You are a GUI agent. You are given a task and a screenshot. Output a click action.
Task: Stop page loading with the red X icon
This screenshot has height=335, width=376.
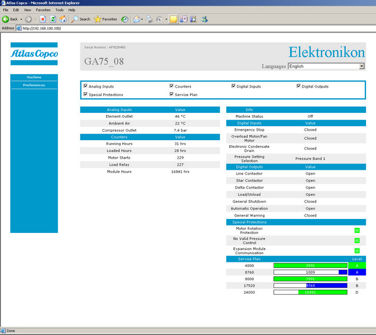click(x=43, y=19)
